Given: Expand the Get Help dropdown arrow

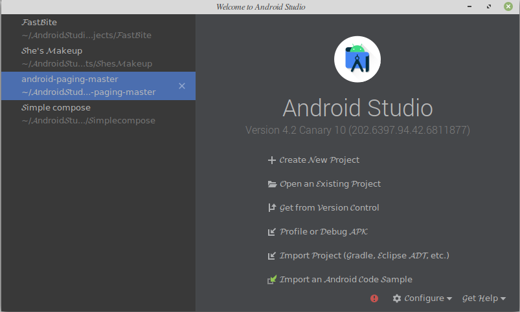Looking at the screenshot, I should pyautogui.click(x=503, y=299).
